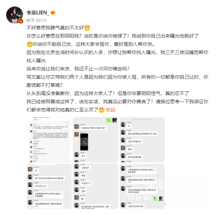
Task: Click the green bubble in bottom-right thumbnail
Action: click(155, 198)
